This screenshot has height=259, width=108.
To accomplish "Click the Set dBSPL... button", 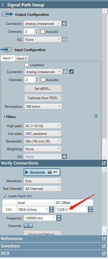I will 43,88.
